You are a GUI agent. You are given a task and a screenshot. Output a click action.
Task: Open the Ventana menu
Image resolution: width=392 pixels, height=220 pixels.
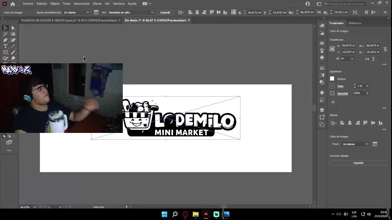pos(119,4)
